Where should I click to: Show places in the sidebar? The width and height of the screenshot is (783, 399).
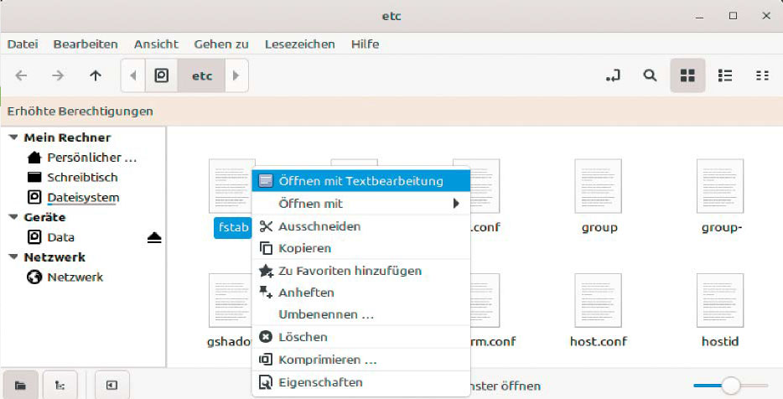point(20,385)
